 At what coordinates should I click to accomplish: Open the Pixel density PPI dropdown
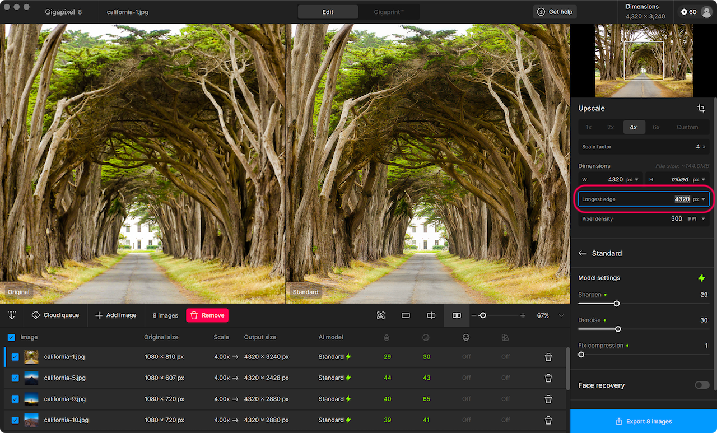click(x=696, y=219)
